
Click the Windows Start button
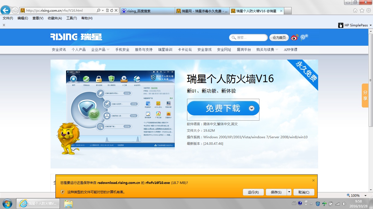(7, 204)
